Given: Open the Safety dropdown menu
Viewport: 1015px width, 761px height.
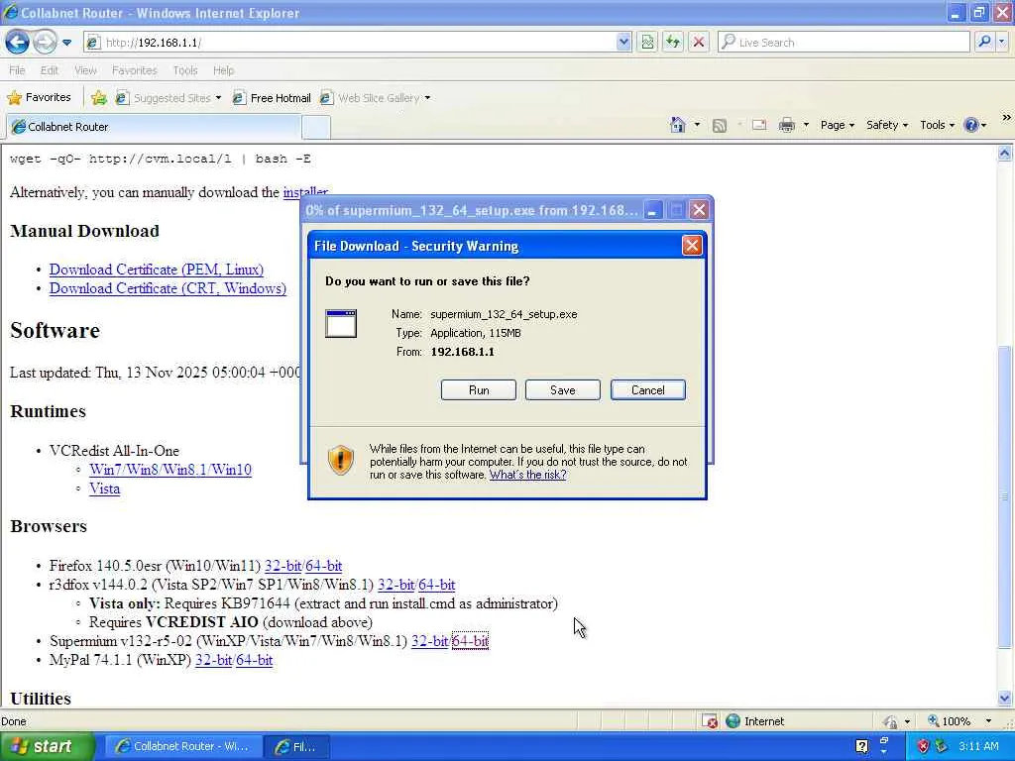Looking at the screenshot, I should point(887,125).
